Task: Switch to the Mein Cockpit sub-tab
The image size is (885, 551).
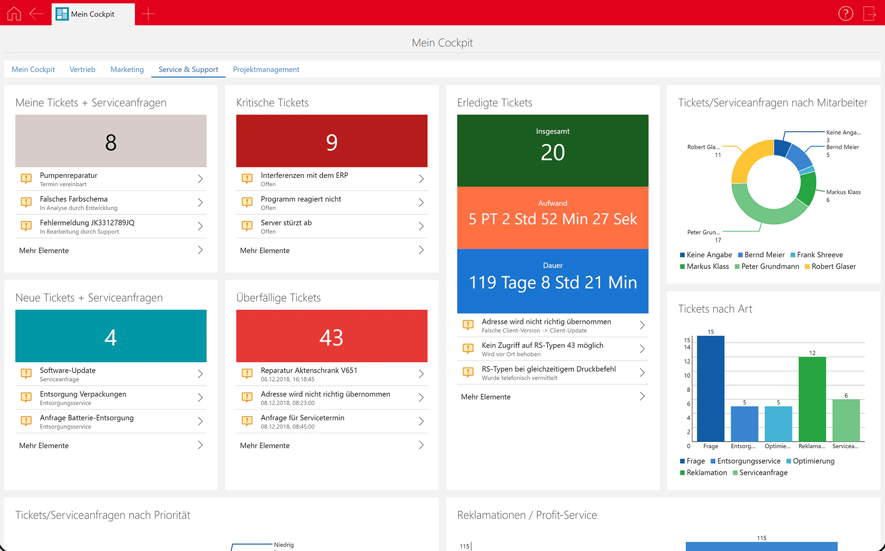Action: pos(33,69)
